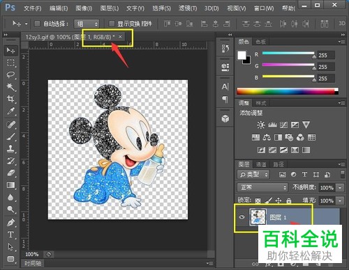Add a Brightness/Contrast adjustment
This screenshot has width=349, height=270.
coord(261,125)
